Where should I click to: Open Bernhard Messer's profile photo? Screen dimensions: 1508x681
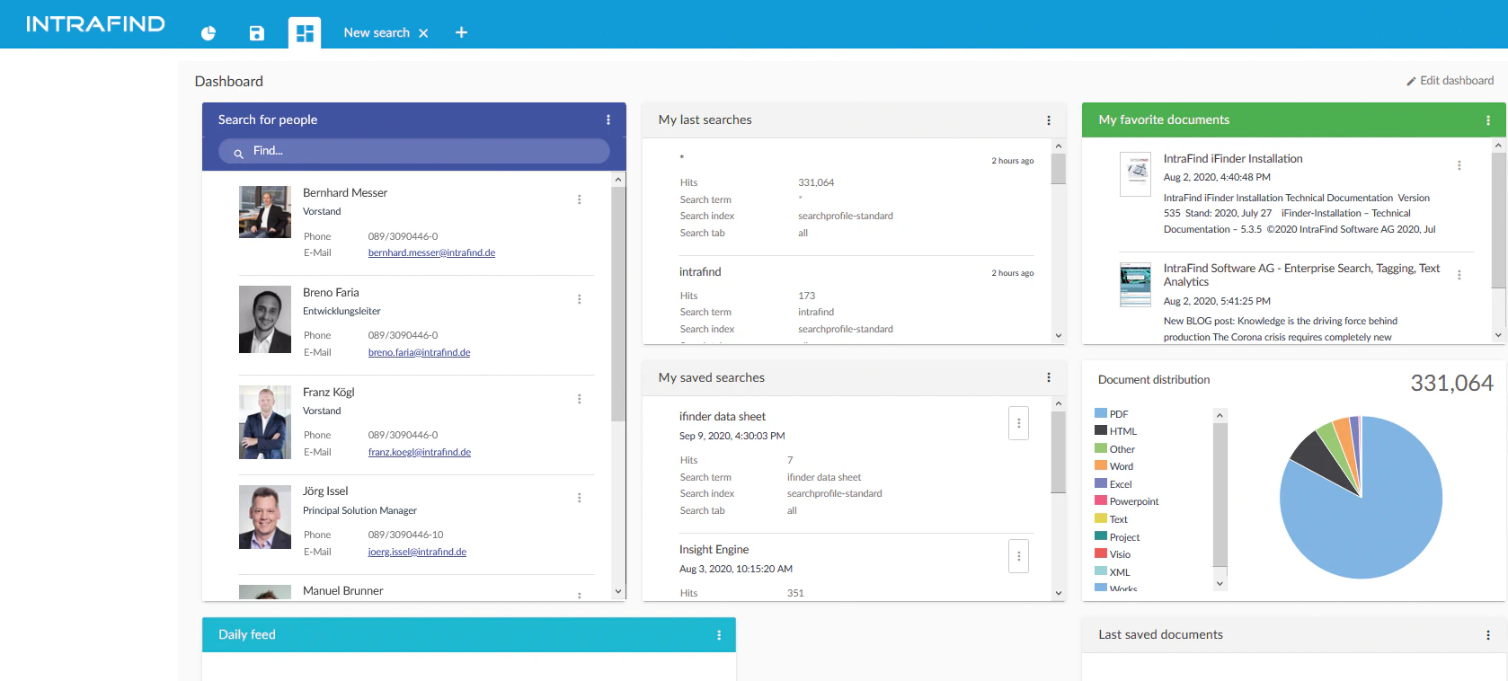[265, 212]
